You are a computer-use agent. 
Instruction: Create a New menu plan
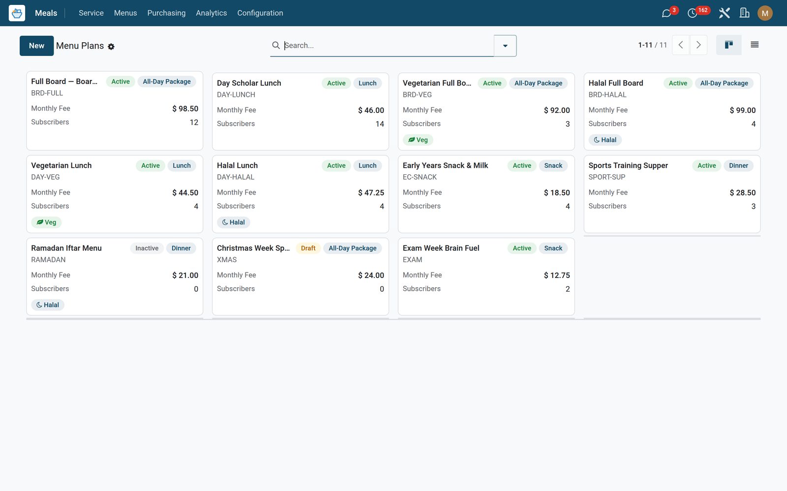36,46
